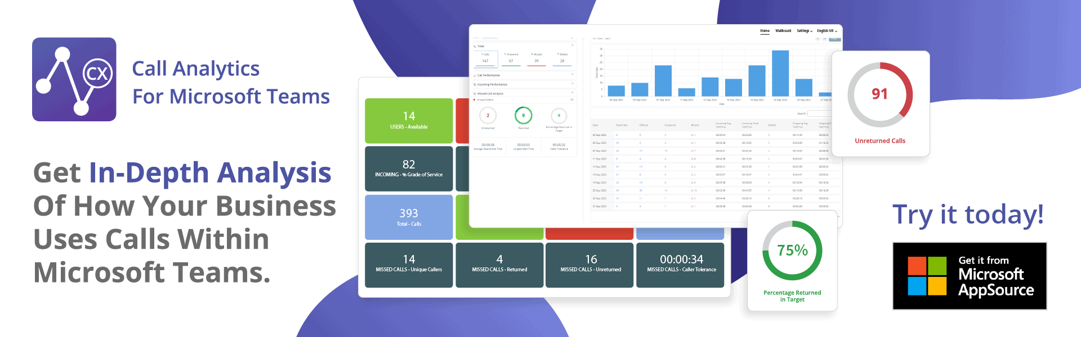Select the Calls 147 stat card

(x=485, y=58)
